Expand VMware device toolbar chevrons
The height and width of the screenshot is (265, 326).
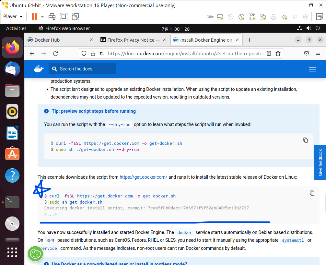[210, 17]
